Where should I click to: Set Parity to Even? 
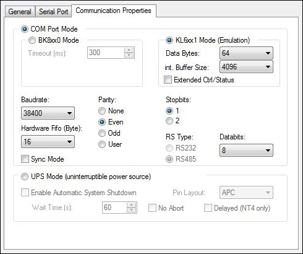(102, 122)
